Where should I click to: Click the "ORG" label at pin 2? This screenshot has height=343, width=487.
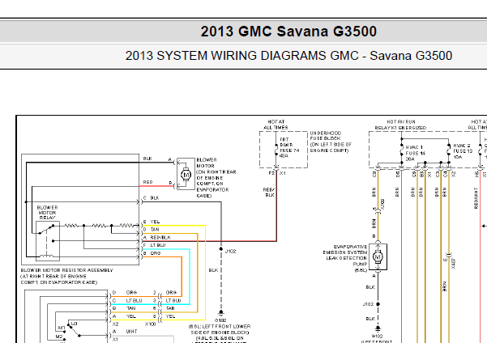(171, 293)
